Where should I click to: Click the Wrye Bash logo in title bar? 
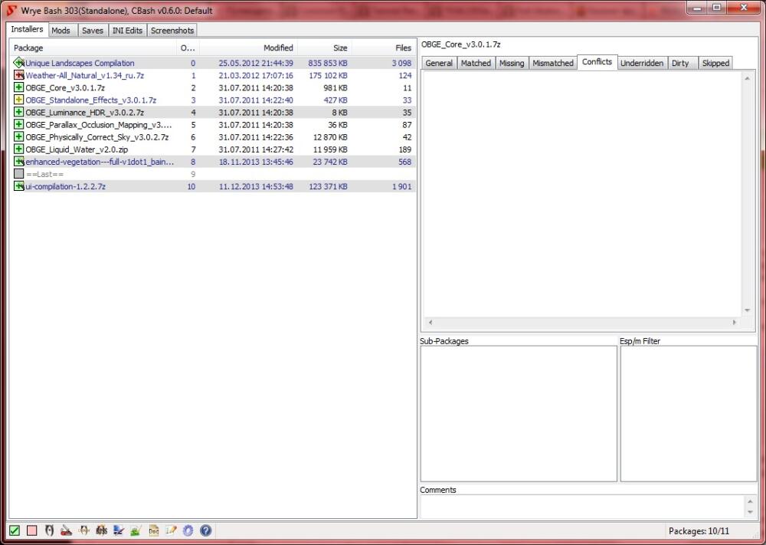point(11,10)
